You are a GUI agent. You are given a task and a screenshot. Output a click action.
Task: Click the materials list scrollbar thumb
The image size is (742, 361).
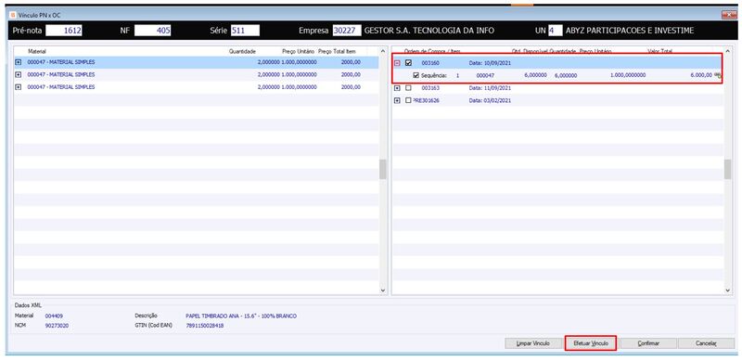click(x=383, y=169)
